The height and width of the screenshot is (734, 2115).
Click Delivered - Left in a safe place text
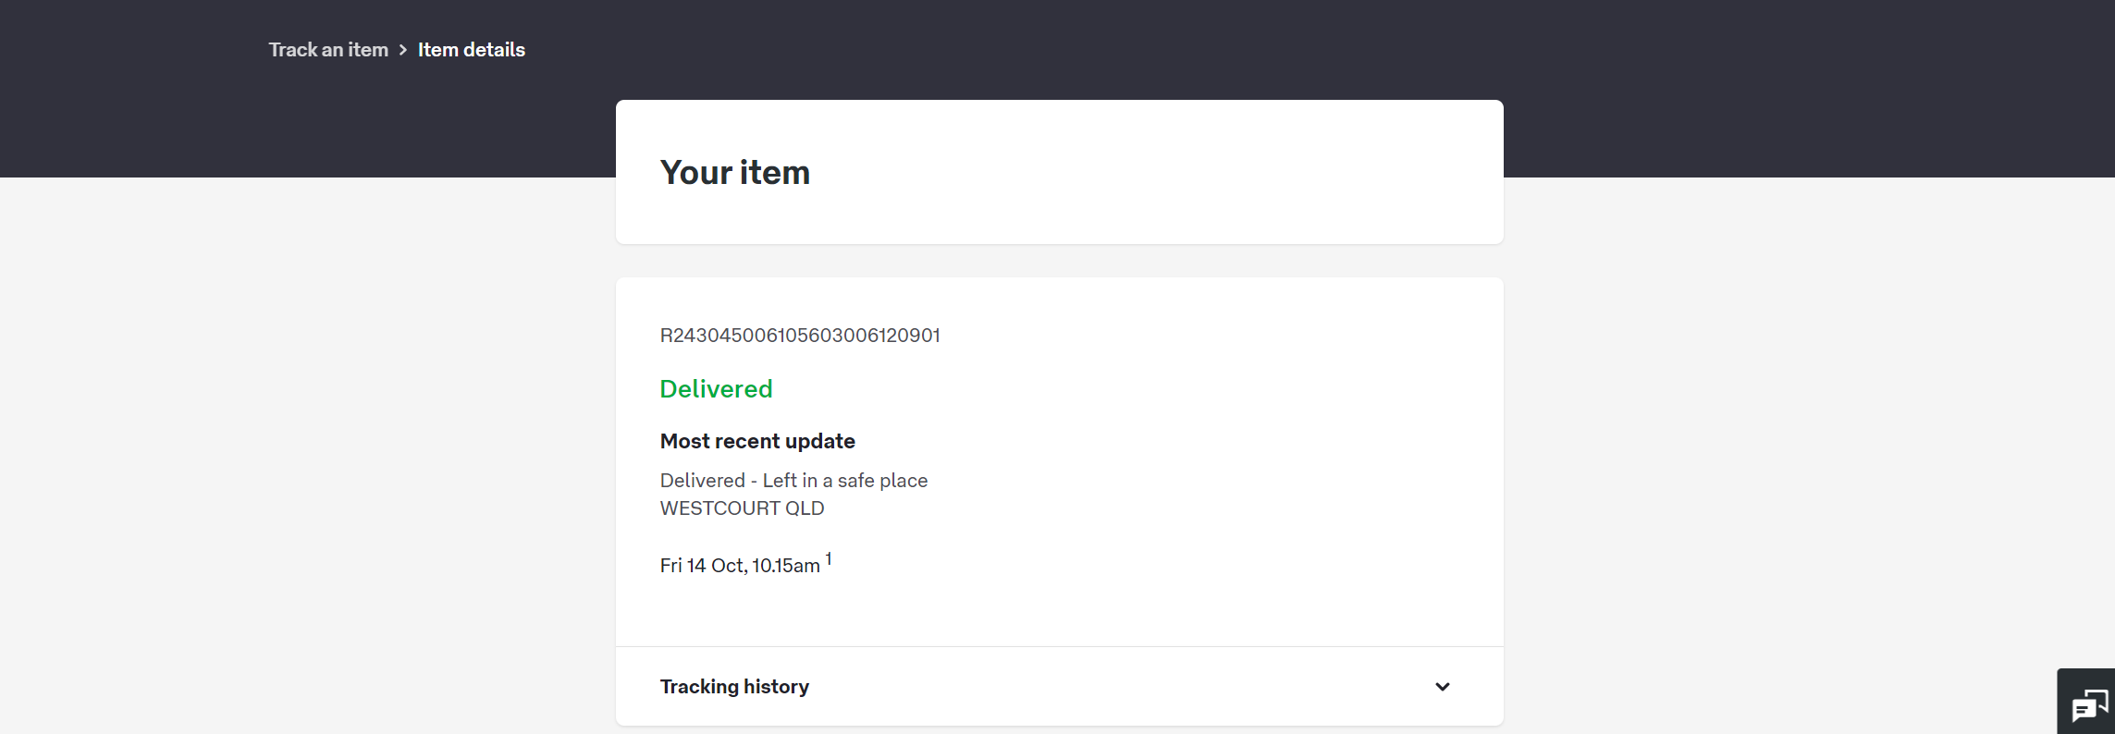[x=793, y=481]
